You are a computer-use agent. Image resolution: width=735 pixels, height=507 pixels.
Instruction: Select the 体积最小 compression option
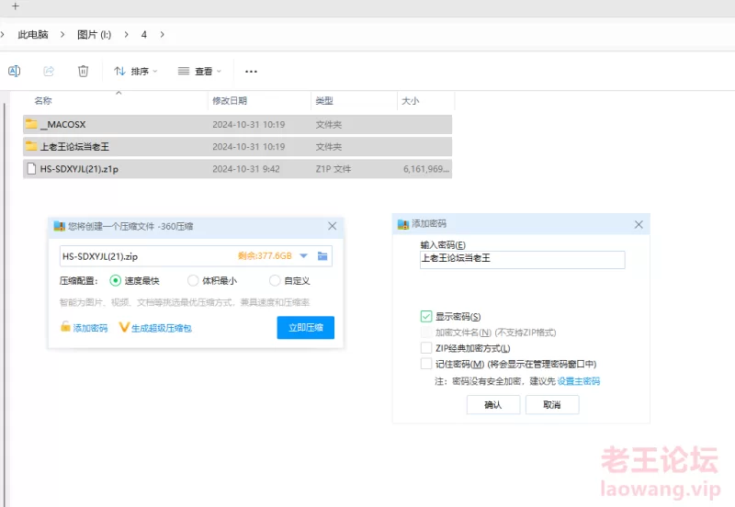tap(193, 281)
